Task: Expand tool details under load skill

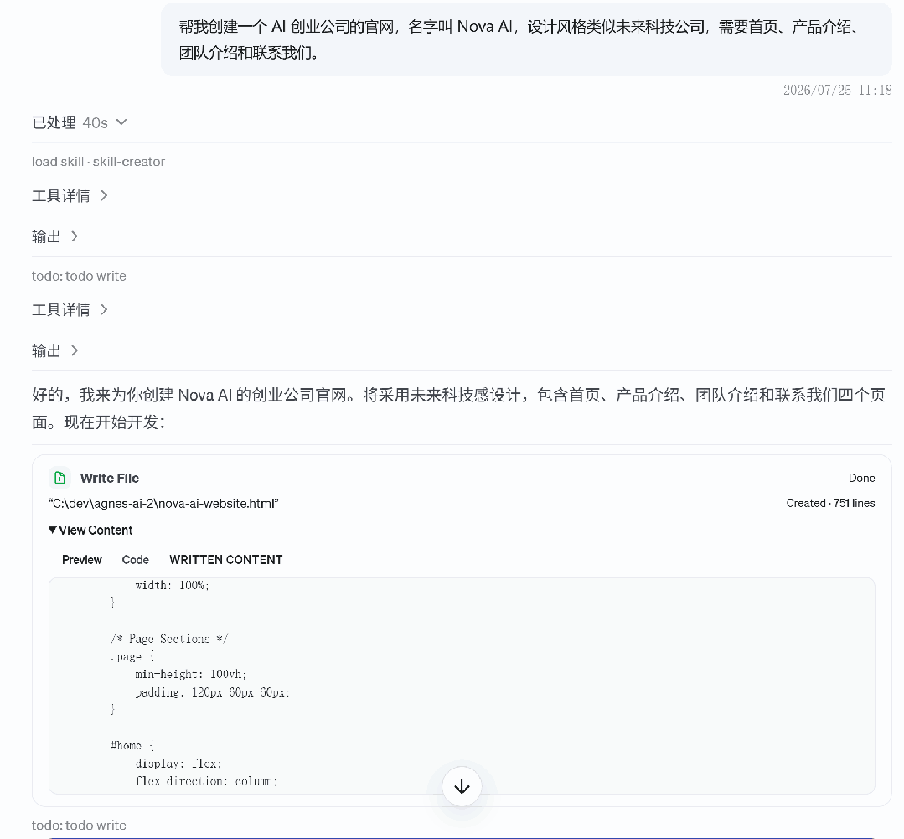Action: 70,195
